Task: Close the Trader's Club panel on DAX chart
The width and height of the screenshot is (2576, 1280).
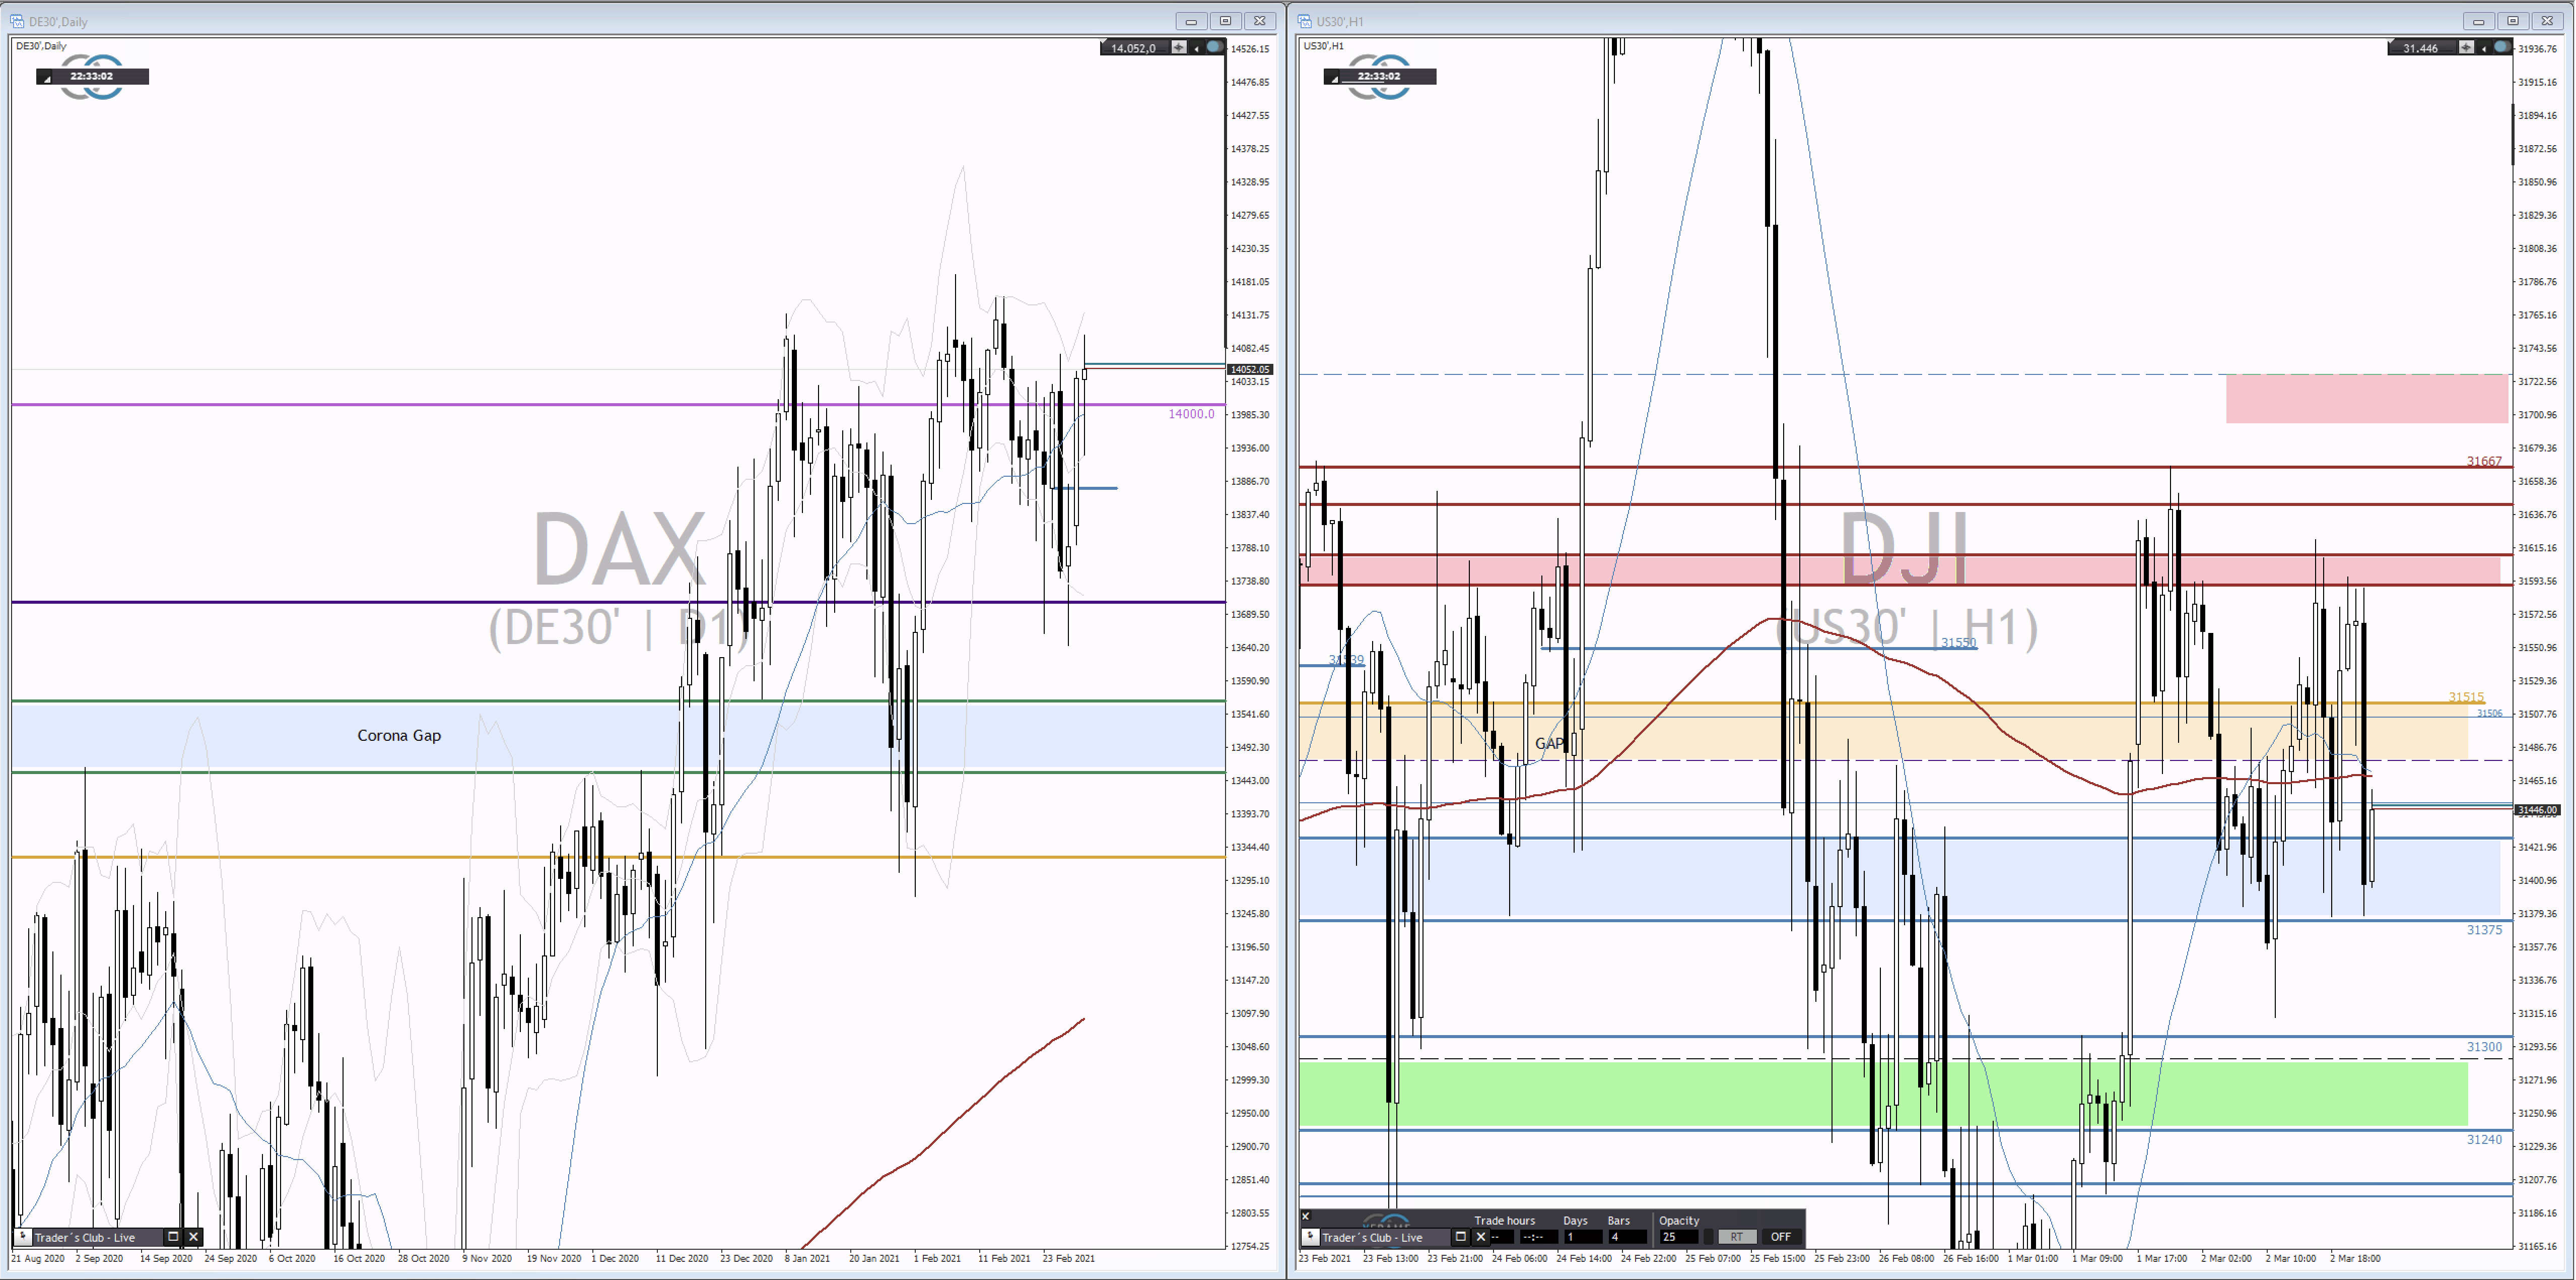Action: 194,1237
